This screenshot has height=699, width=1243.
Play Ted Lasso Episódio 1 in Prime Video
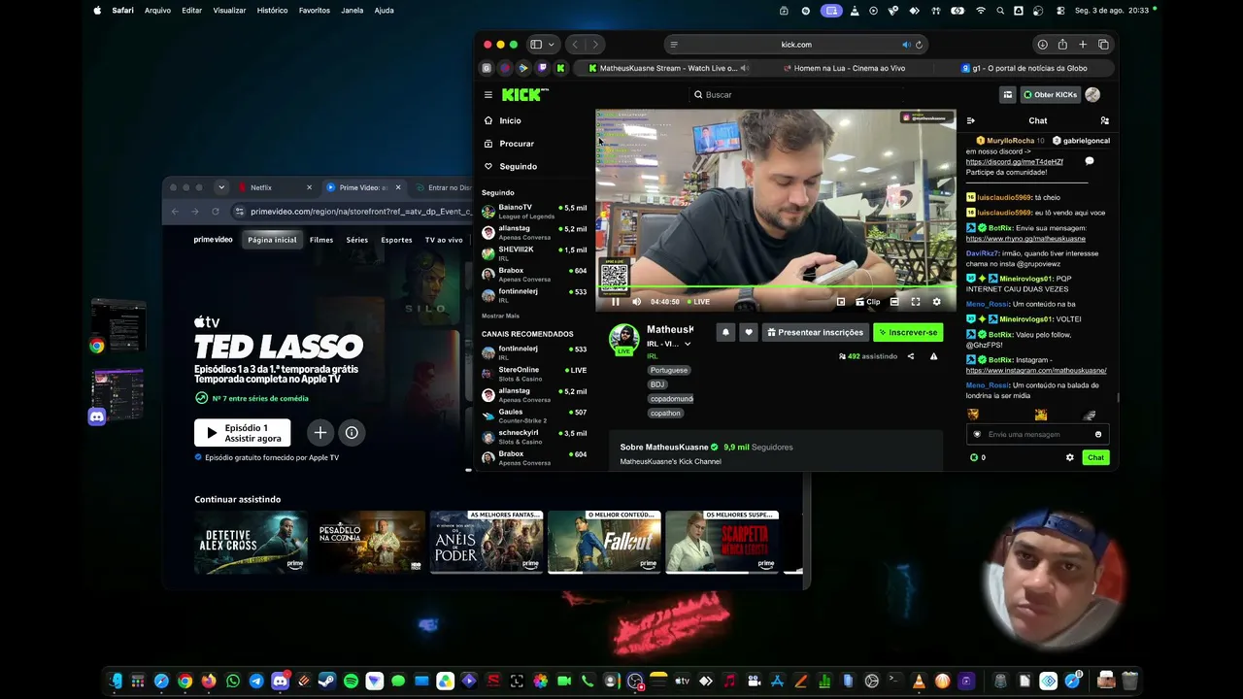pos(242,433)
